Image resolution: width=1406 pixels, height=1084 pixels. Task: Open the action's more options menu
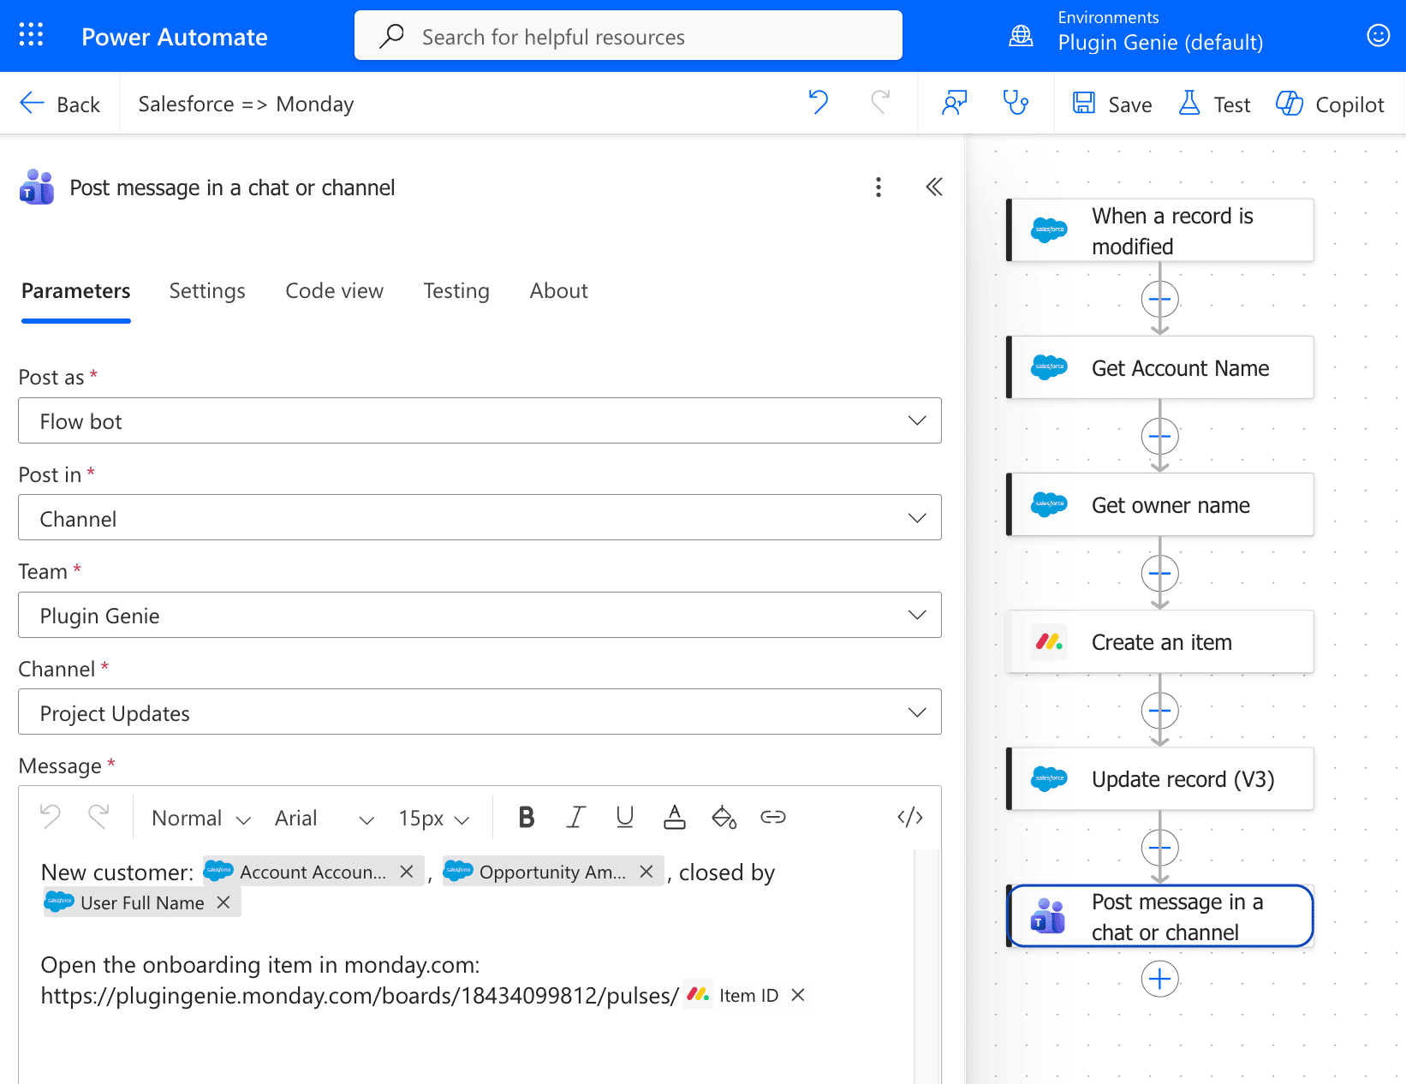879,188
